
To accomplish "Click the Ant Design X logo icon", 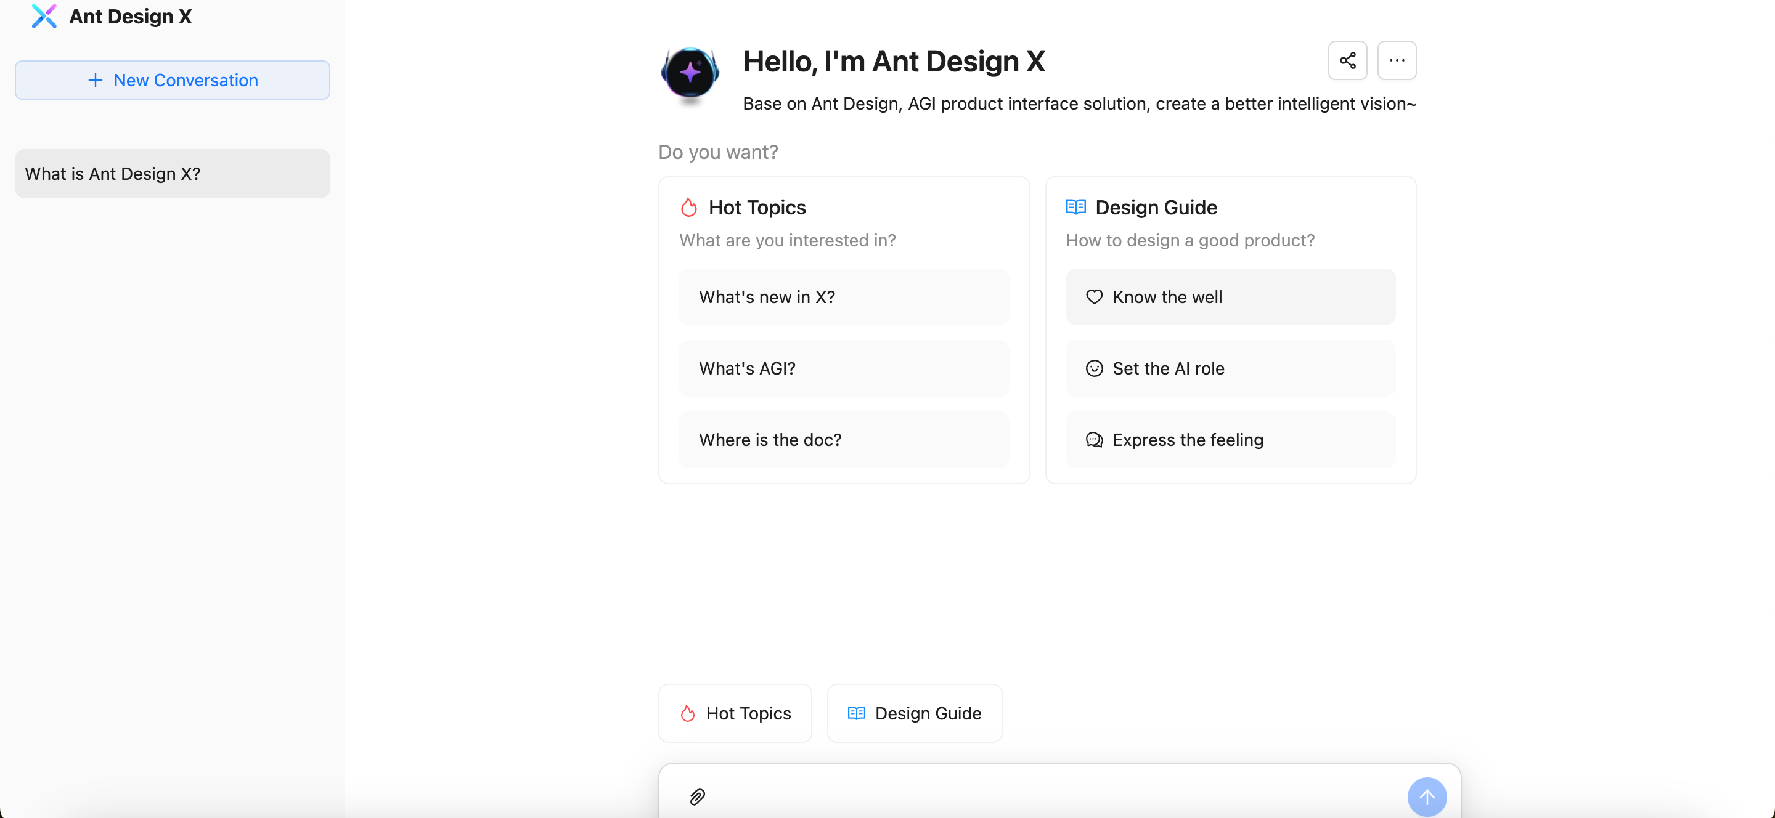I will [44, 16].
